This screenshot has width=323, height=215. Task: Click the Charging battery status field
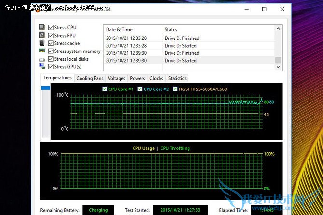98,210
